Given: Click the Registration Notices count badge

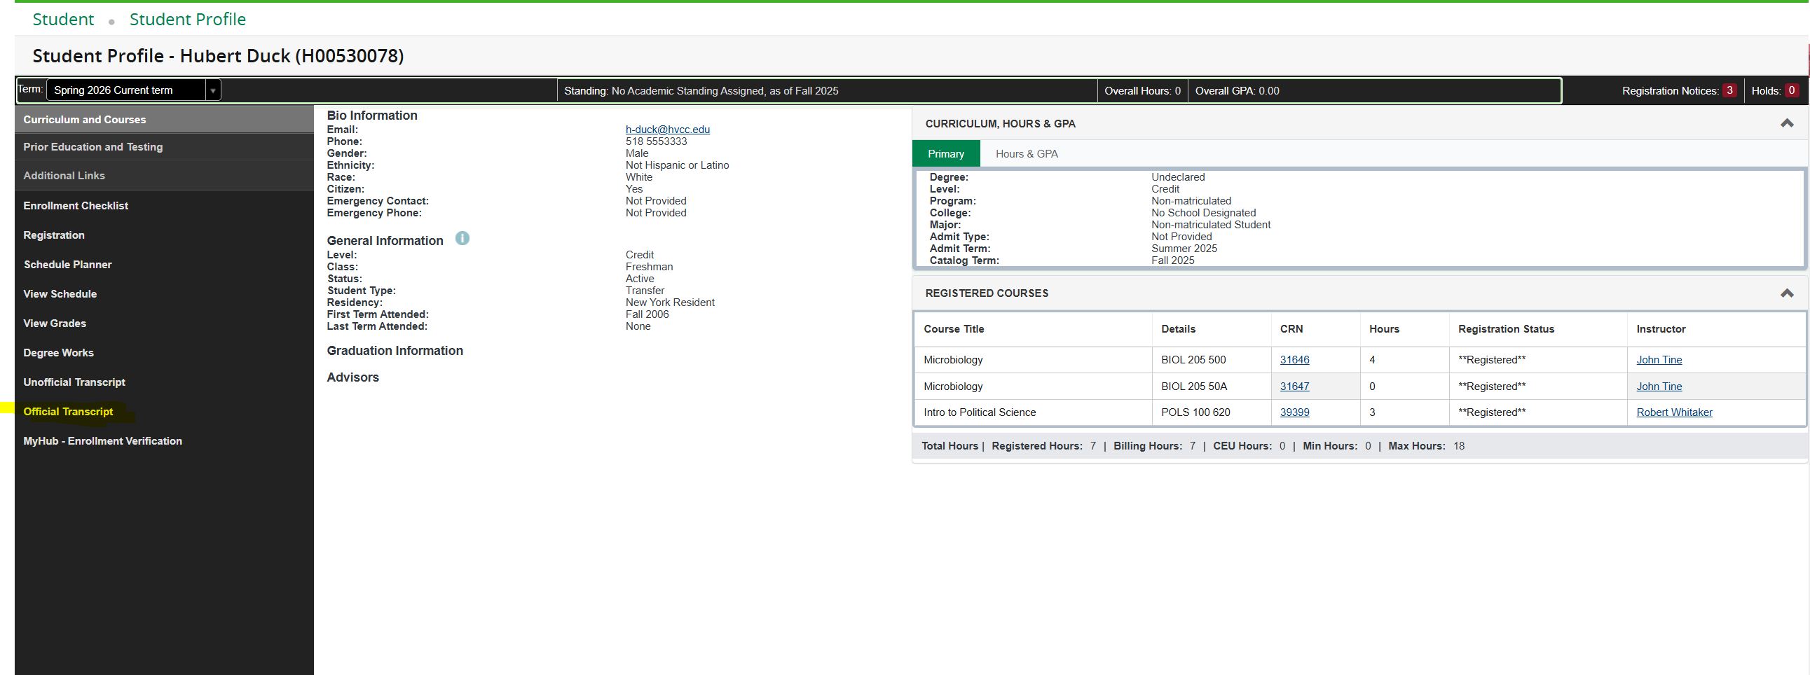Looking at the screenshot, I should click(1729, 90).
